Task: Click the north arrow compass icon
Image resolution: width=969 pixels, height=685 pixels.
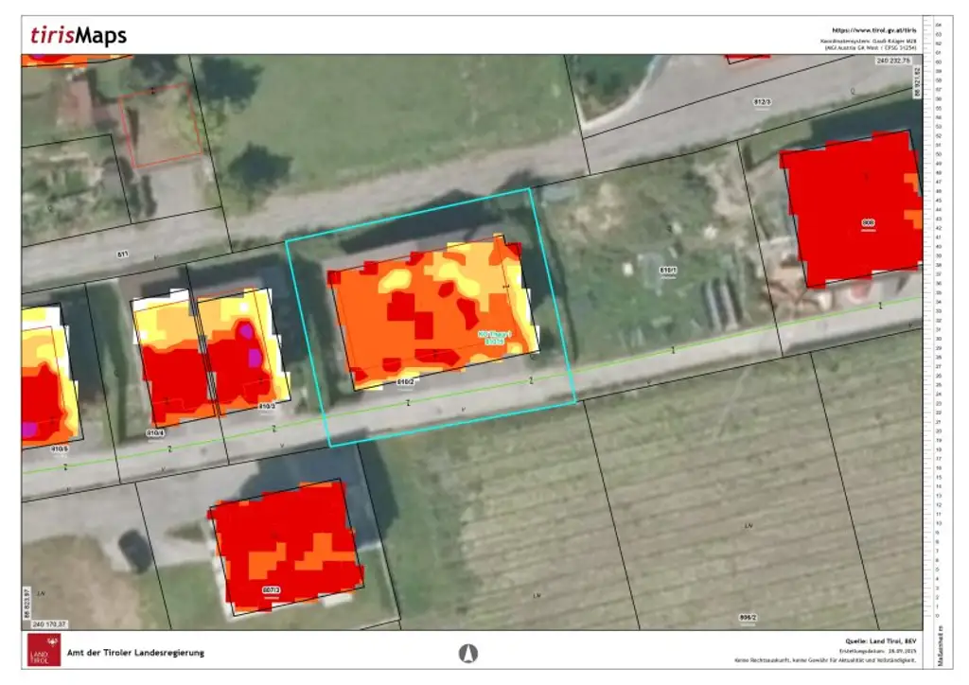Action: point(468,653)
